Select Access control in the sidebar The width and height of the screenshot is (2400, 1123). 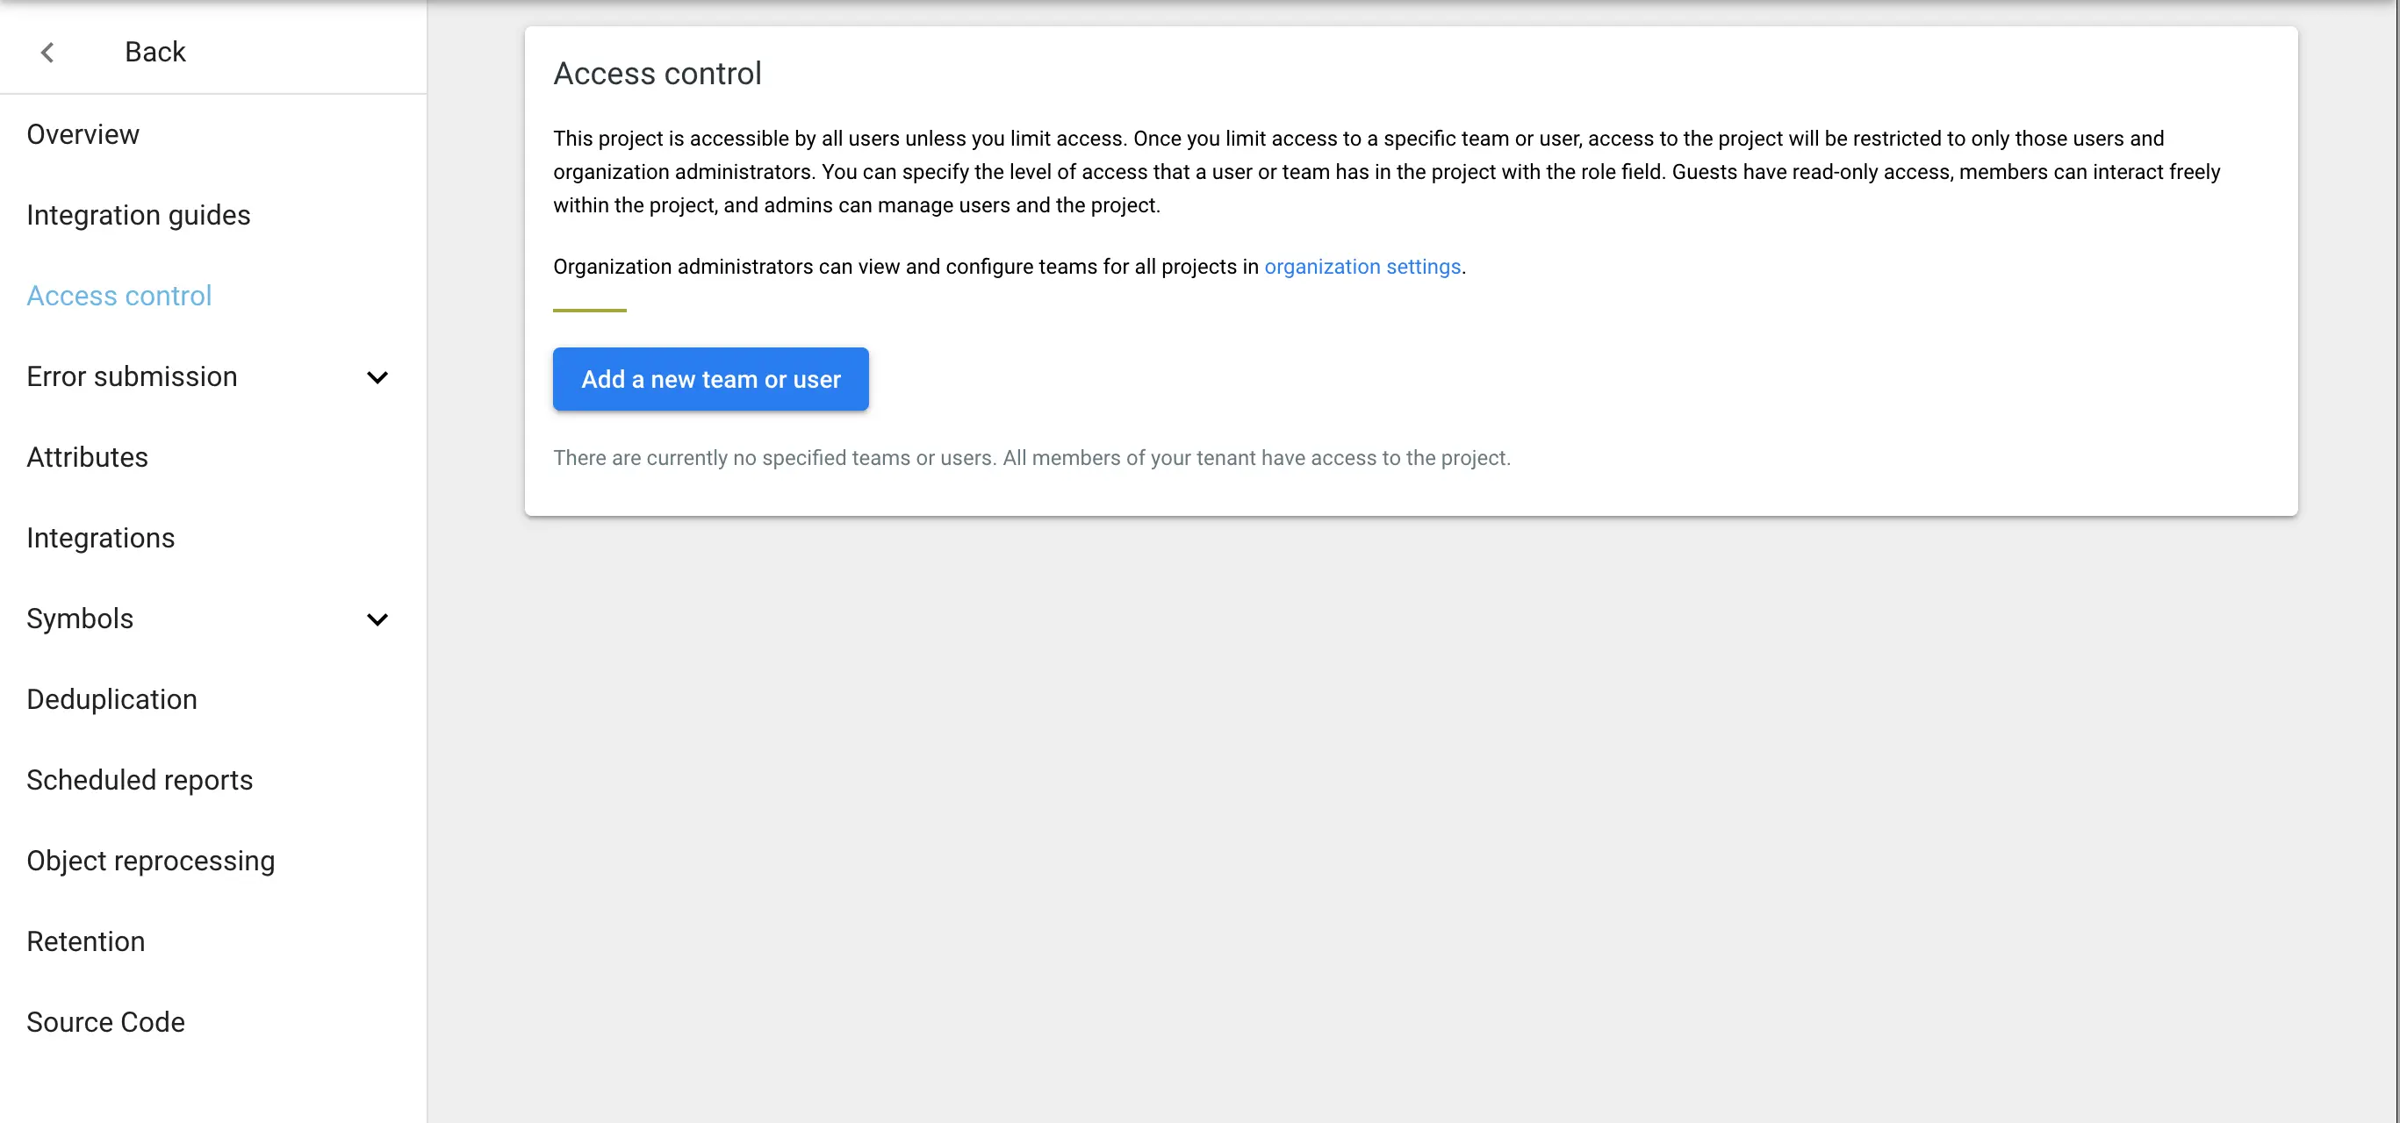pos(119,297)
